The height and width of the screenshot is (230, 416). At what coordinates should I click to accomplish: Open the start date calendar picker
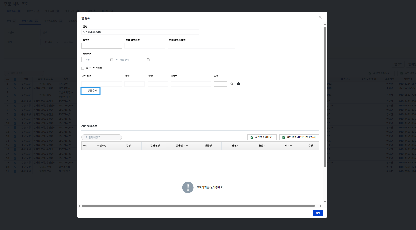point(112,60)
